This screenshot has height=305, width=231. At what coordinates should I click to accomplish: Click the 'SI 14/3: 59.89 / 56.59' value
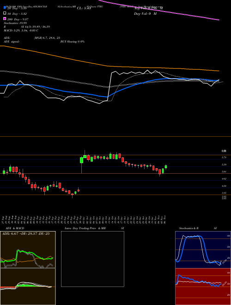click(36, 27)
